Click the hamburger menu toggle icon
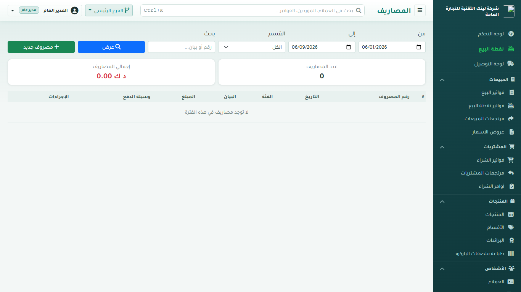The image size is (521, 292). pos(420,10)
